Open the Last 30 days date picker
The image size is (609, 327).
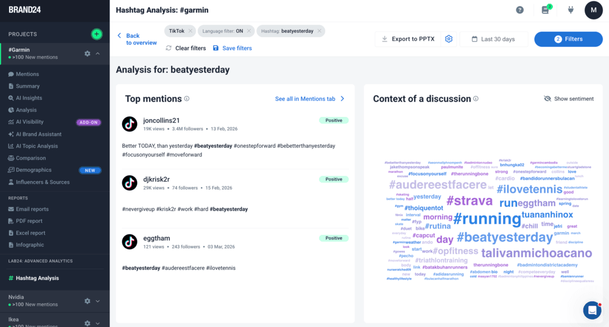(x=494, y=39)
